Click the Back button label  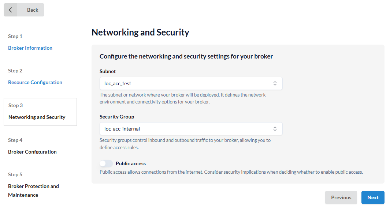(x=33, y=10)
